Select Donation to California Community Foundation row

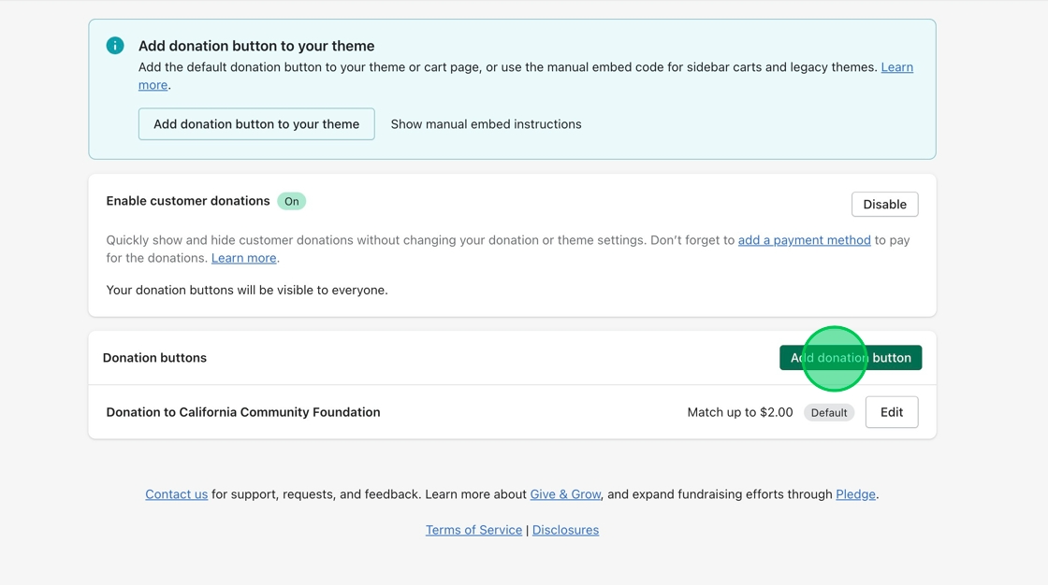pos(512,412)
